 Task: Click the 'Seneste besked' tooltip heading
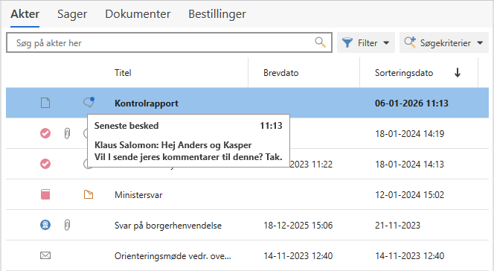pos(126,126)
